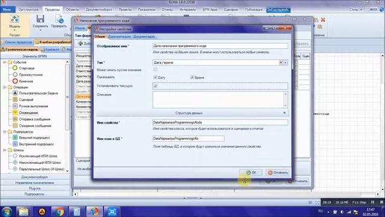
Task: Switch to Дополнительно tab
Action: coord(119,36)
